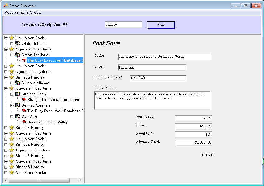
Task: Collapse New Moon Books node containing White, Johnson
Action: click(x=6, y=38)
